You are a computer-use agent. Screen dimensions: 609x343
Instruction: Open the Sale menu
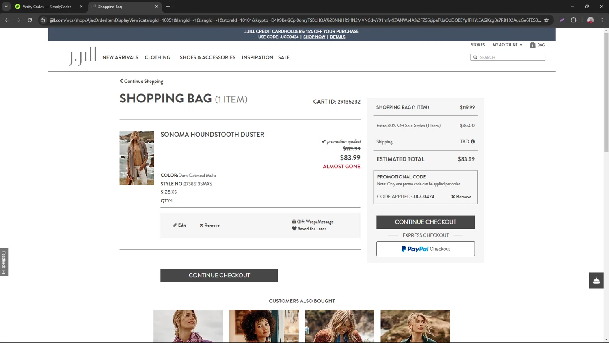pyautogui.click(x=284, y=57)
